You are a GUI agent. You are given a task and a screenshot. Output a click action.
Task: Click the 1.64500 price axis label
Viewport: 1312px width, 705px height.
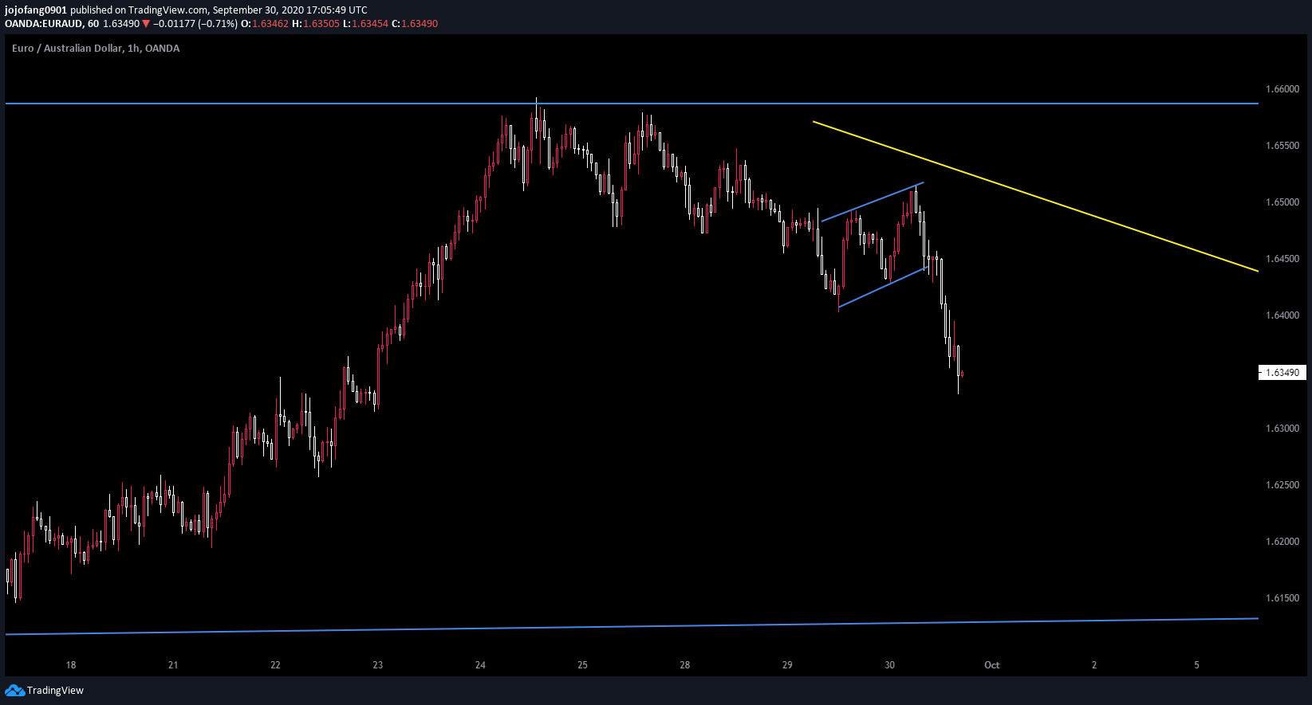[1282, 259]
